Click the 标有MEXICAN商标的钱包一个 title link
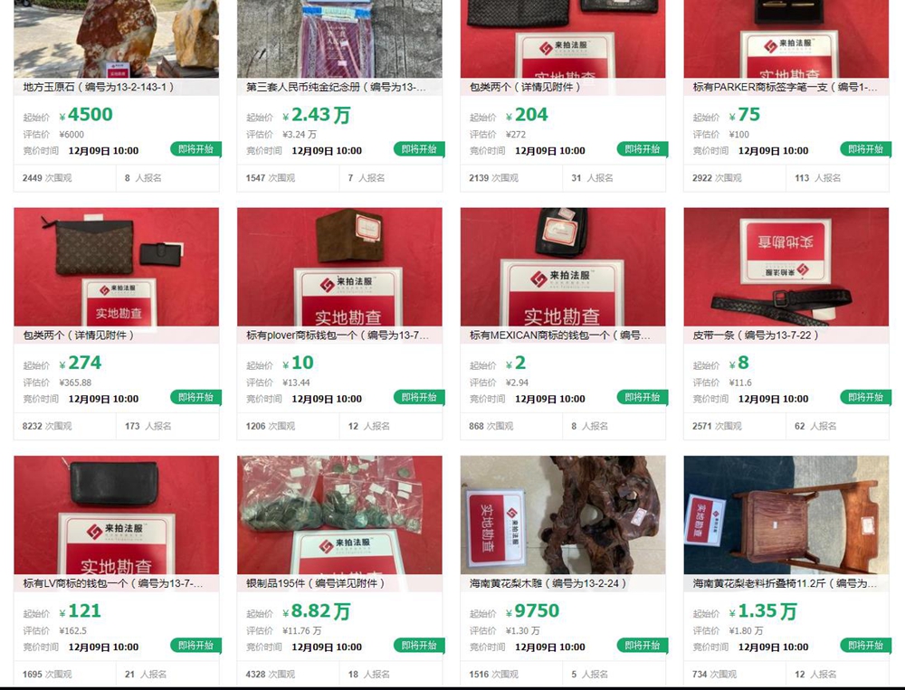This screenshot has height=690, width=905. 560,336
